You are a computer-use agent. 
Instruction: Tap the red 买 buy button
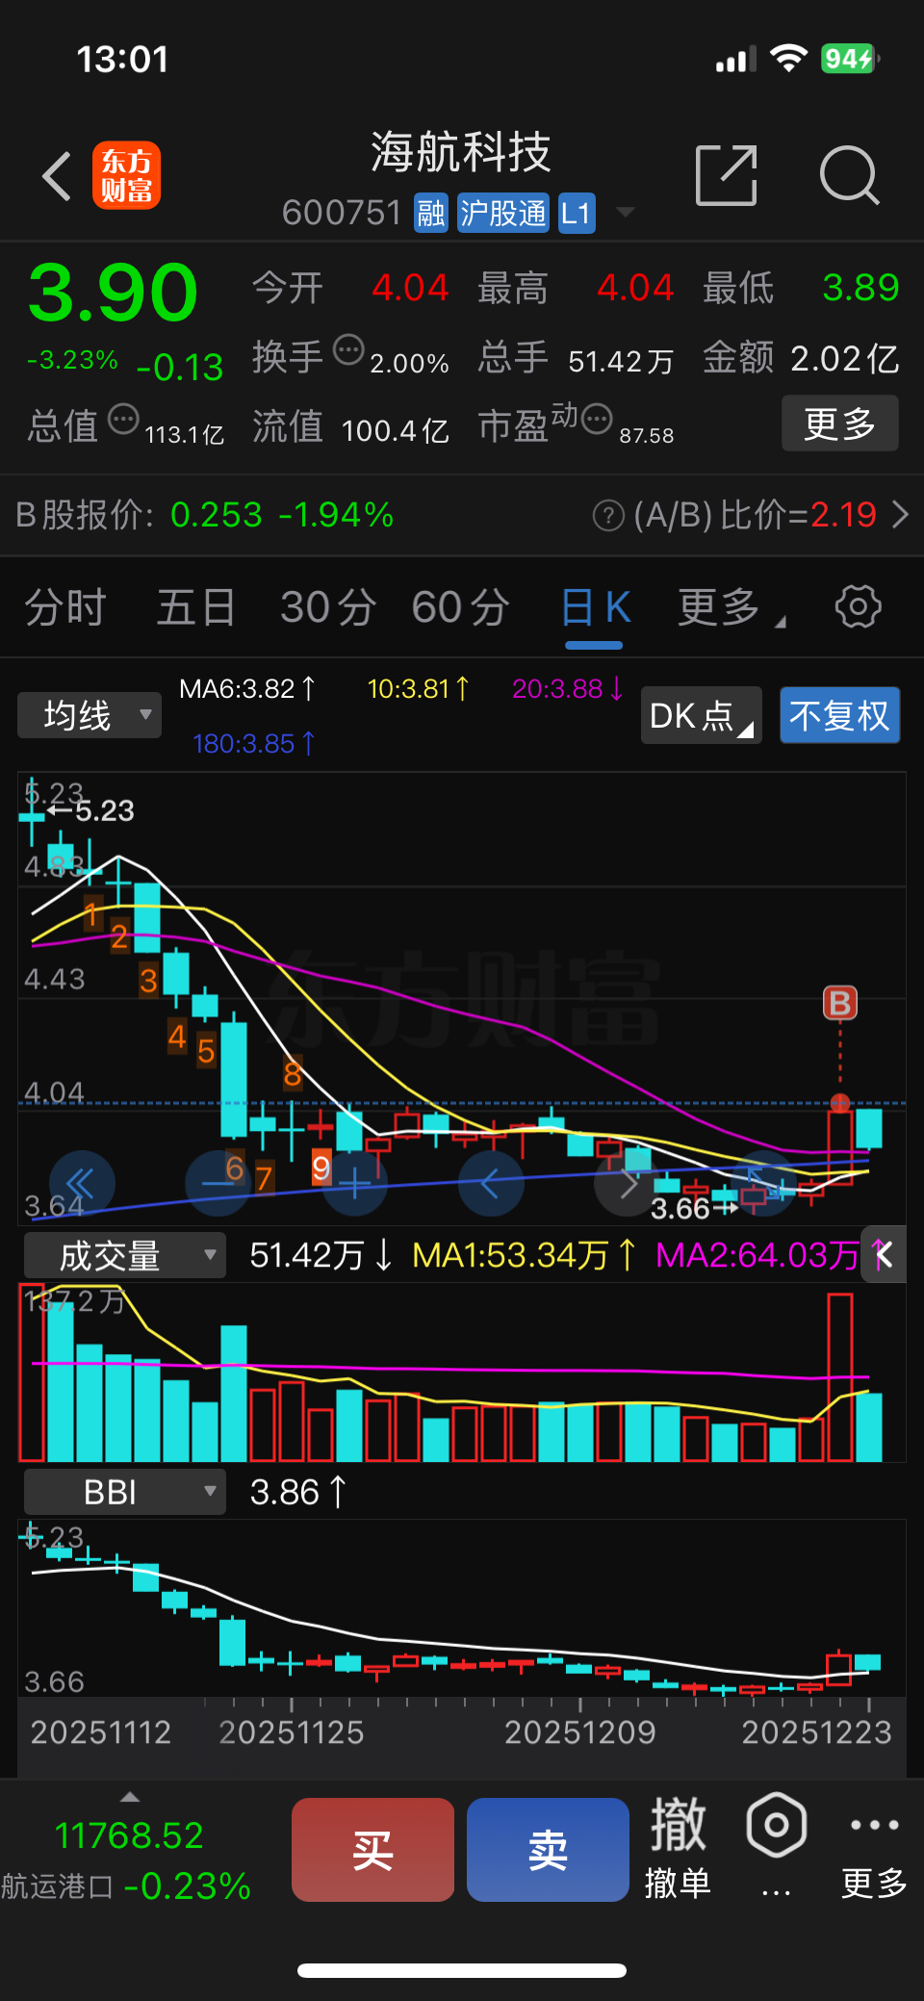coord(372,1849)
